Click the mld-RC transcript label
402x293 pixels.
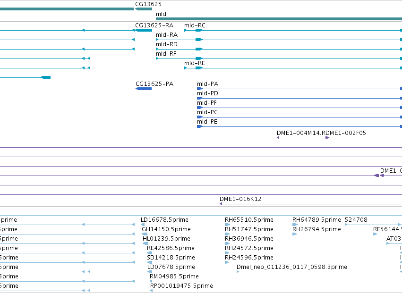click(x=195, y=25)
